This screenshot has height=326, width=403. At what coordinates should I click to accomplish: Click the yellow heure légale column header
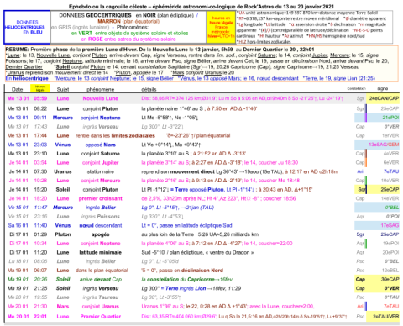pyautogui.click(x=40, y=88)
